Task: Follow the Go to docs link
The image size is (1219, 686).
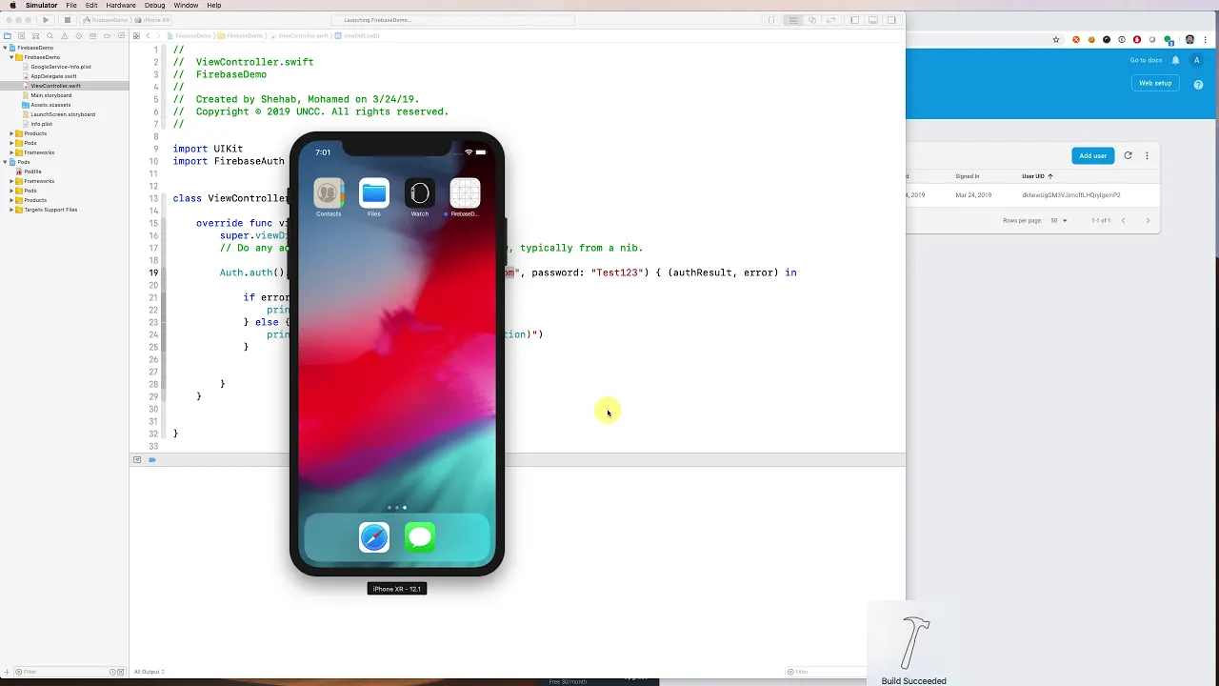Action: pyautogui.click(x=1146, y=60)
